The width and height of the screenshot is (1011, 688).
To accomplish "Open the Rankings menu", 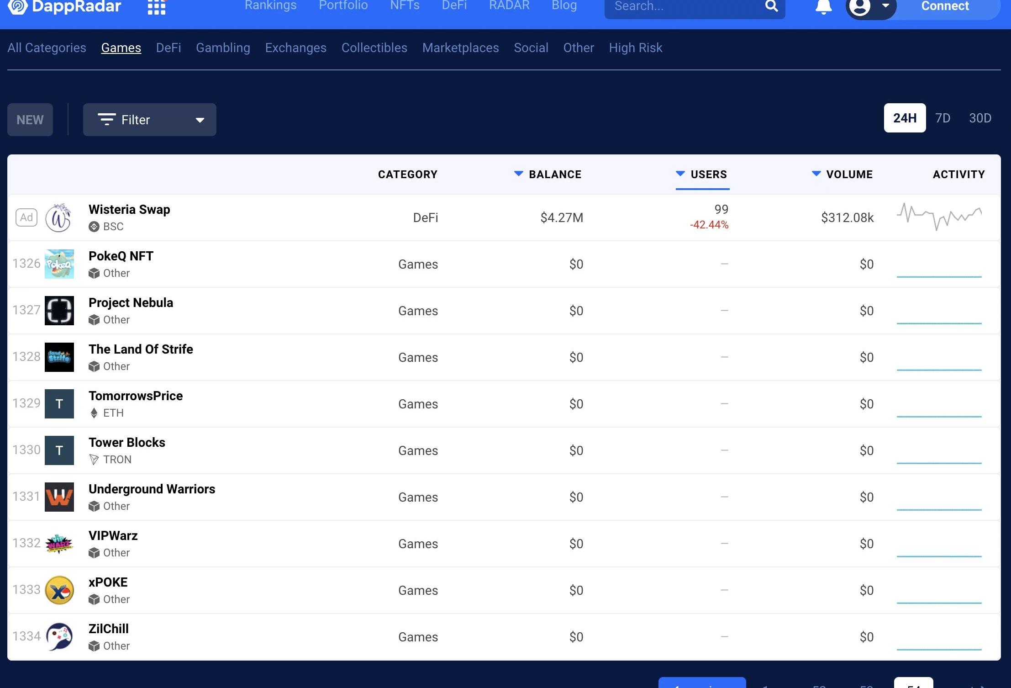I will 271,5.
